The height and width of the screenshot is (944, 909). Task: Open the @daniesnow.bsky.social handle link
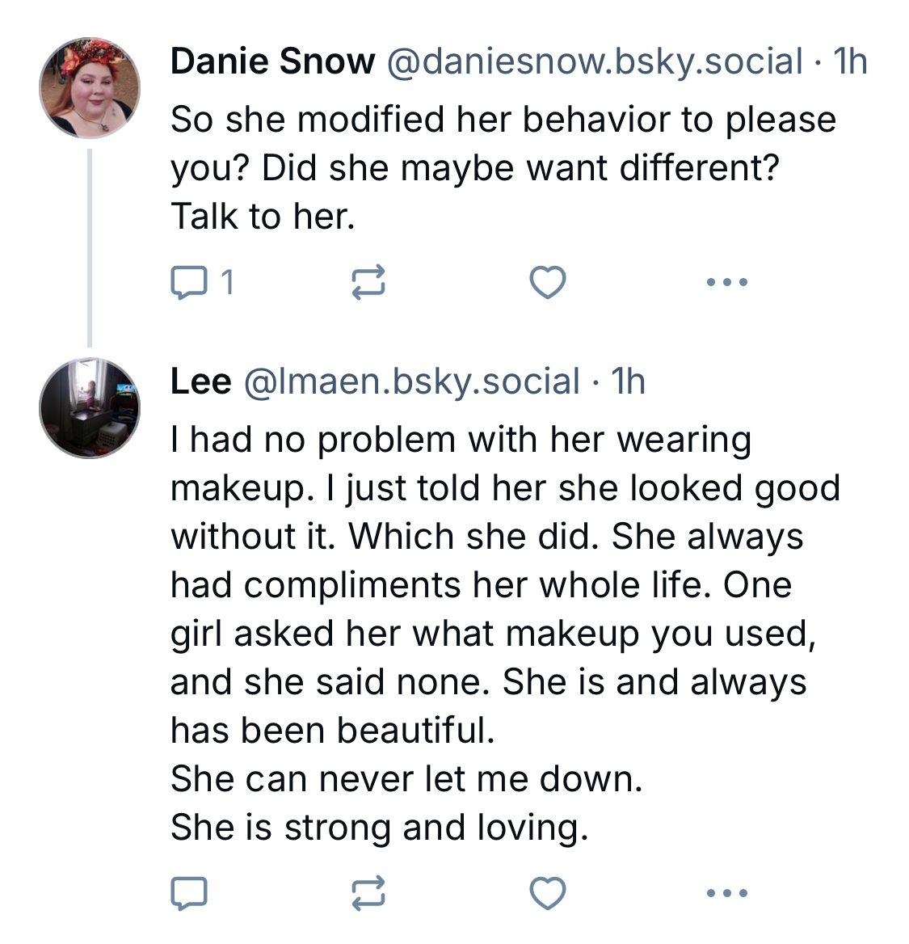coord(595,61)
